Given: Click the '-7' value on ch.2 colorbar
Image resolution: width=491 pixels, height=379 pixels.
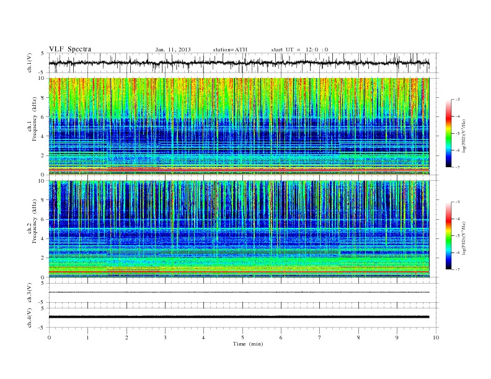Looking at the screenshot, I should point(458,269).
